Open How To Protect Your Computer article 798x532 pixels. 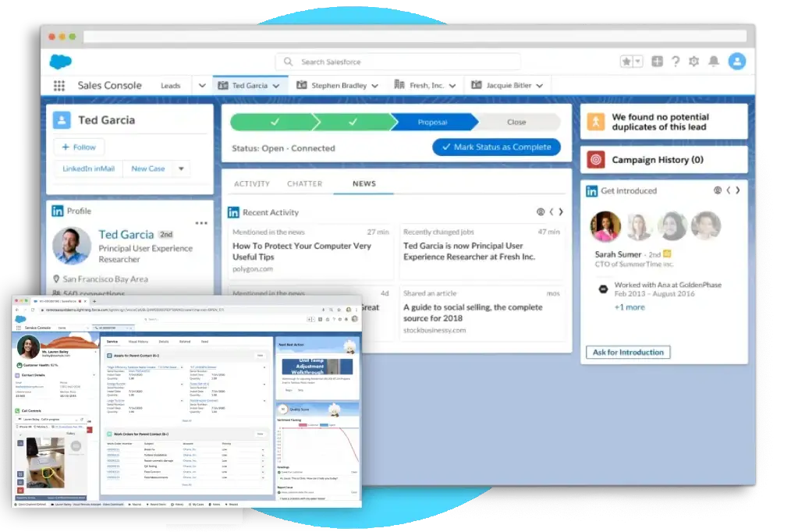(302, 251)
